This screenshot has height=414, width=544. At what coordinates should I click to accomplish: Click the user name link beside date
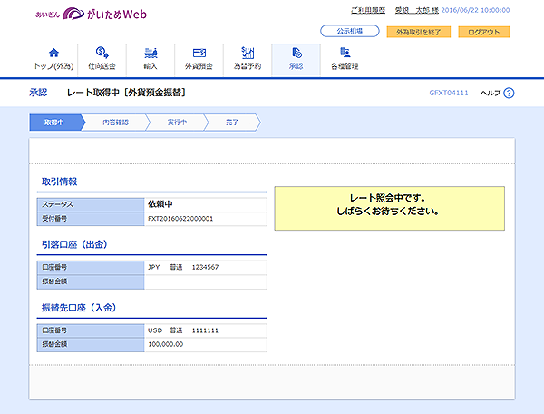tap(417, 10)
